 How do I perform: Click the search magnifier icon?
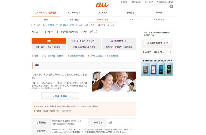(x=171, y=6)
